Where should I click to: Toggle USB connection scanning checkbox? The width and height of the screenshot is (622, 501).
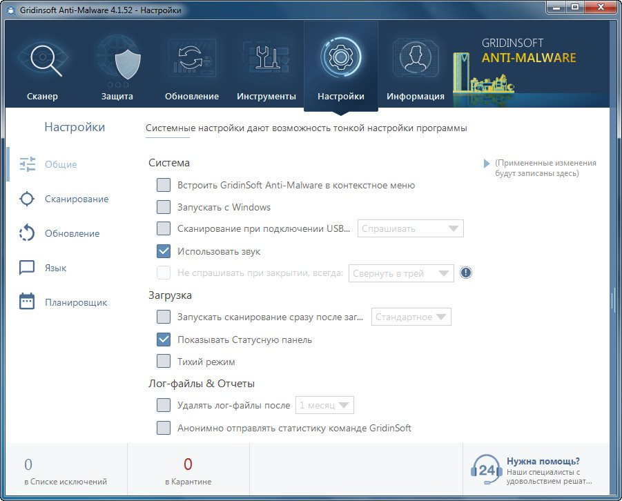(x=164, y=228)
